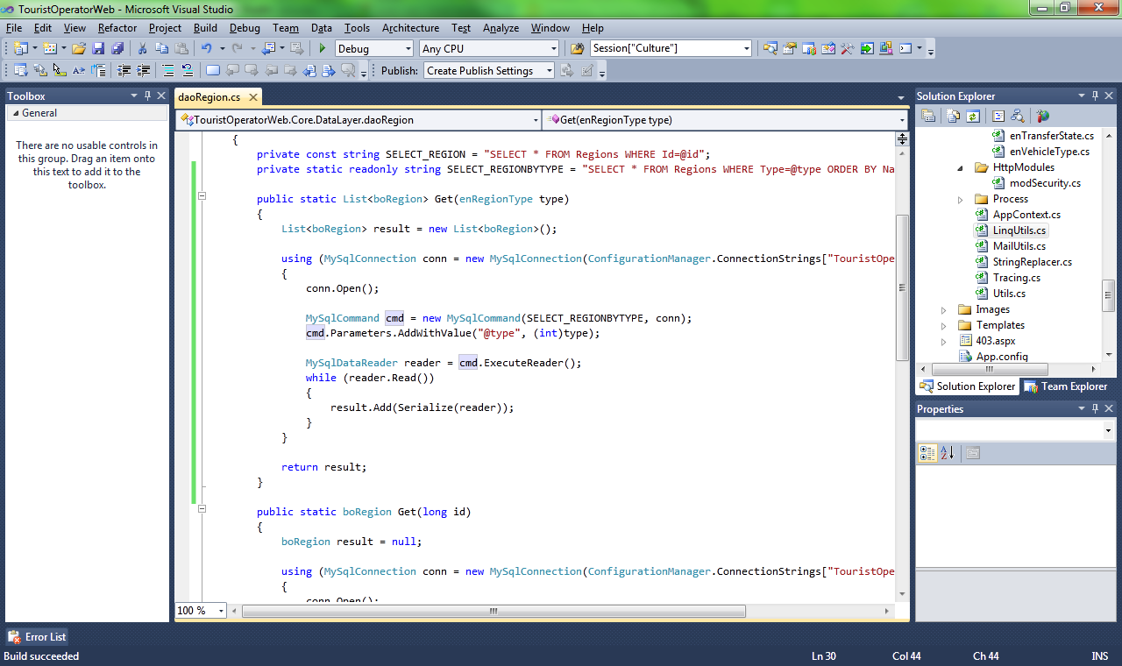
Task: Select modSecurity.cs file
Action: click(1037, 183)
